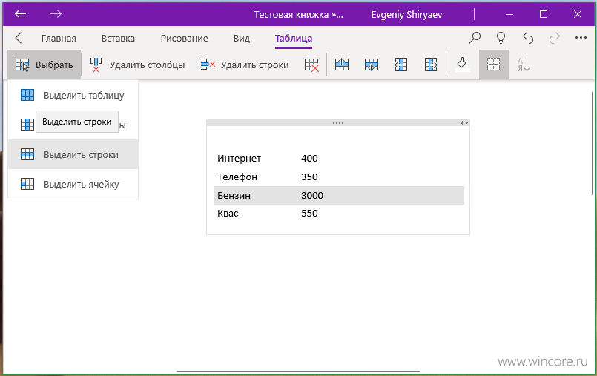Minimize the OneNote window
Viewport: 597px width, 376px height.
509,15
